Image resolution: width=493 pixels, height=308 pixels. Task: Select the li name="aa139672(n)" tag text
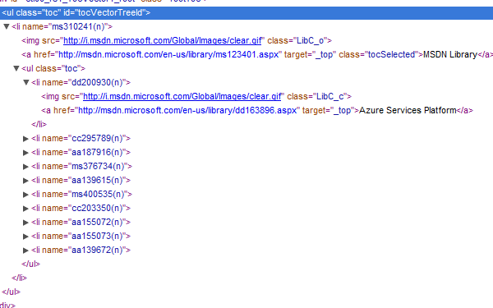[81, 251]
